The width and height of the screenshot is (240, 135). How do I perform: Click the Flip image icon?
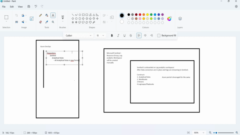coord(23,22)
